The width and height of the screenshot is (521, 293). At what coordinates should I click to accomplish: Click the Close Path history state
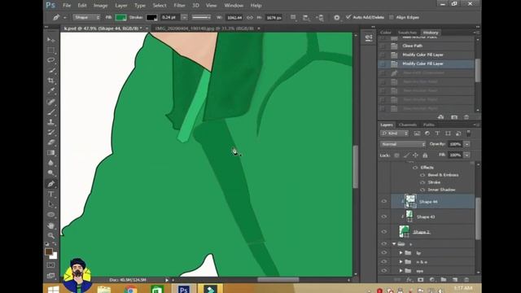(x=426, y=46)
